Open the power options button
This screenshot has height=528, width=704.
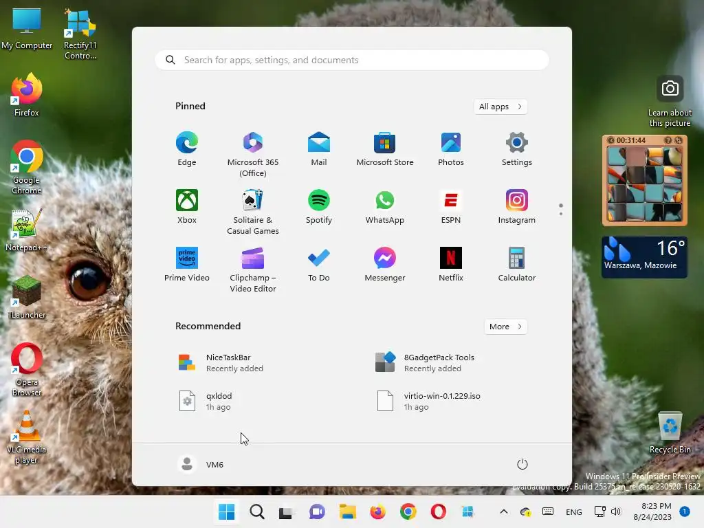tap(522, 464)
